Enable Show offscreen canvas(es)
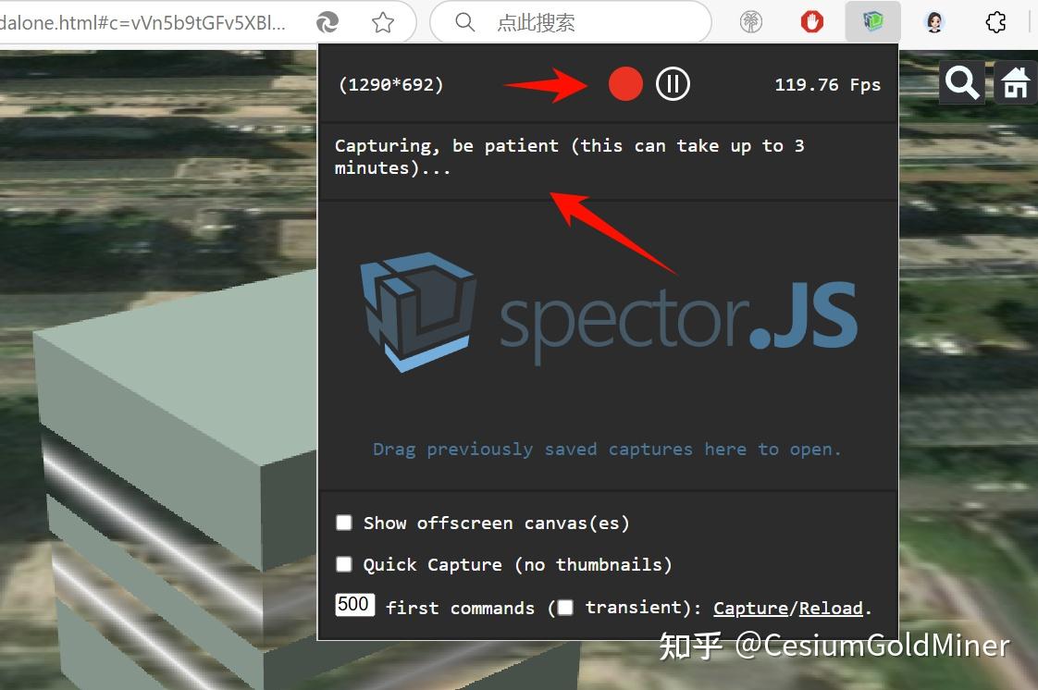The image size is (1038, 690). point(344,523)
